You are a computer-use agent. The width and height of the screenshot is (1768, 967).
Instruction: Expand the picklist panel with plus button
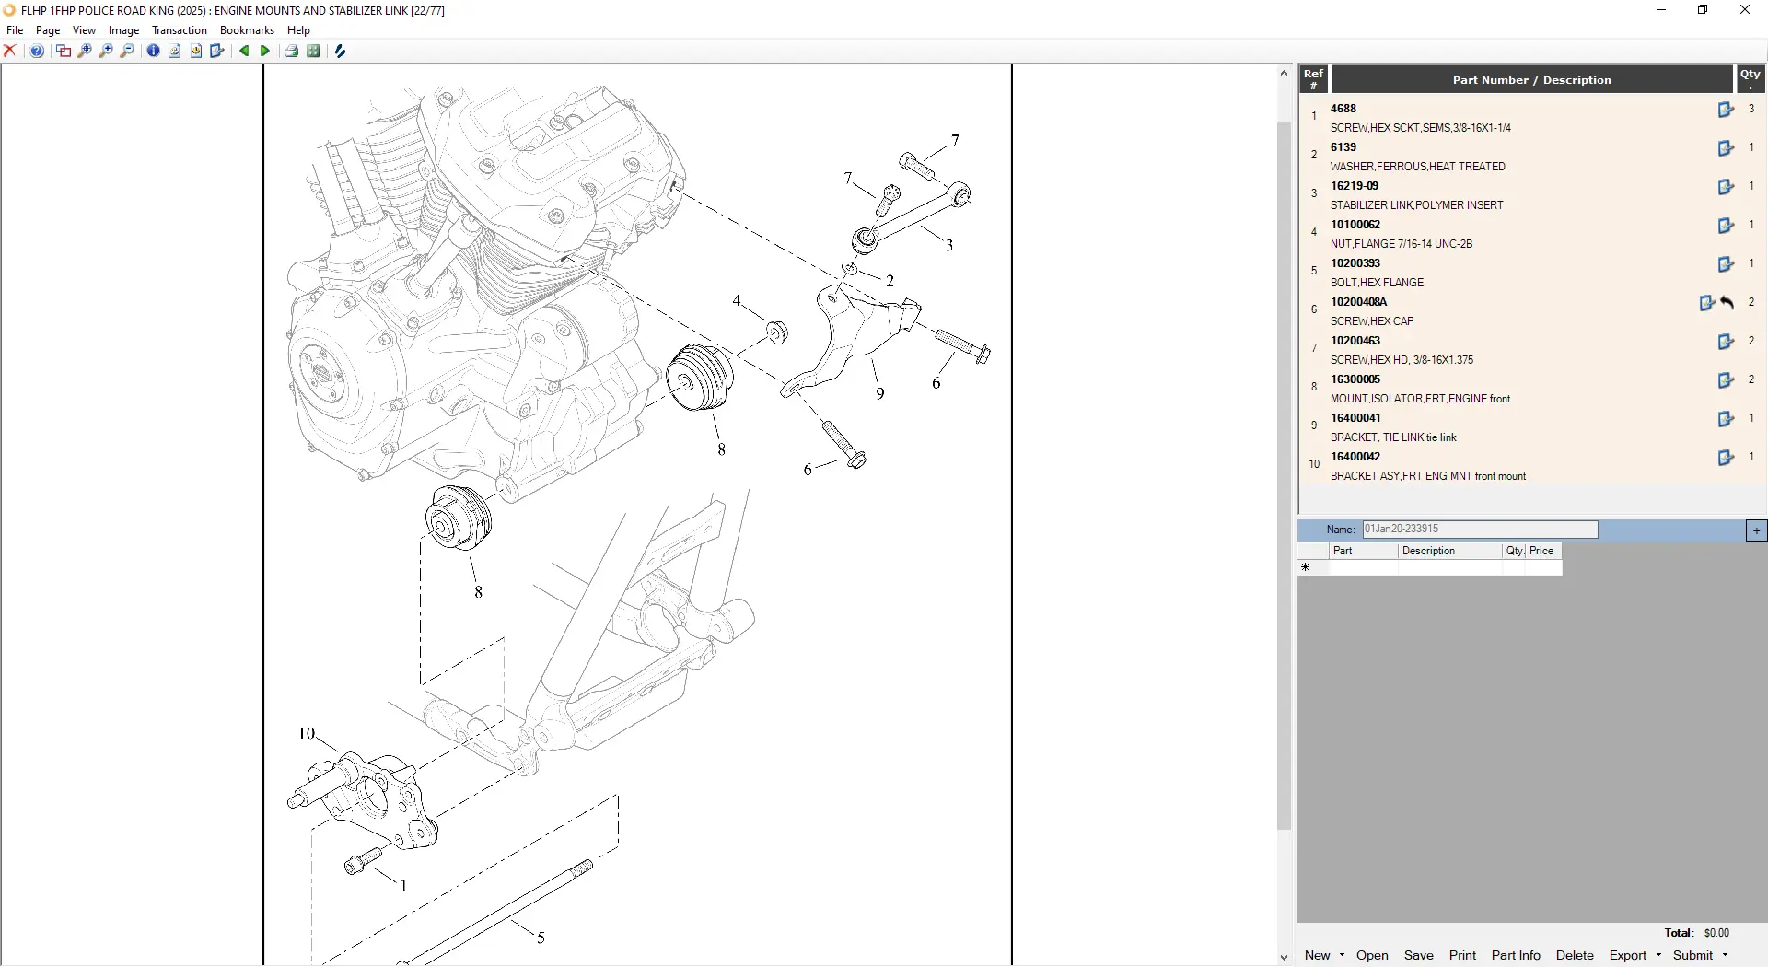coord(1756,530)
